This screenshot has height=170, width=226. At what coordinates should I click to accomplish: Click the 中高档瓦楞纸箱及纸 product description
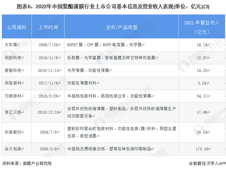(x=109, y=149)
